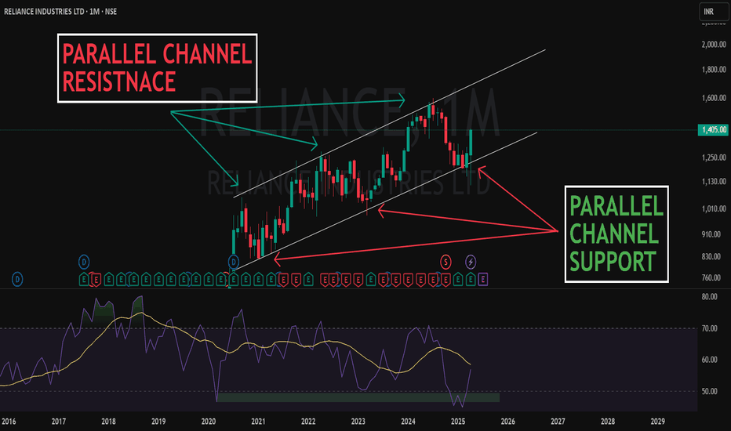
Task: Click the RSI scale value 60.00
Action: pos(710,360)
